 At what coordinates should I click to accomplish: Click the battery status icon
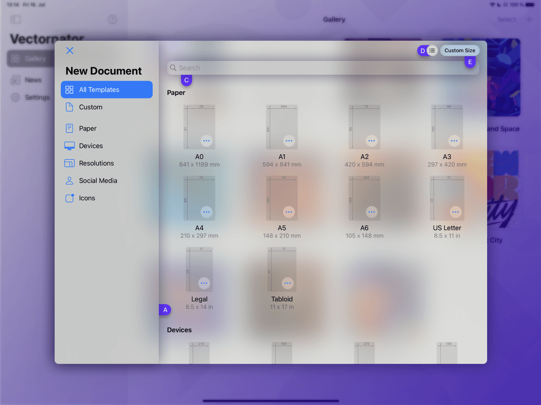click(x=530, y=5)
